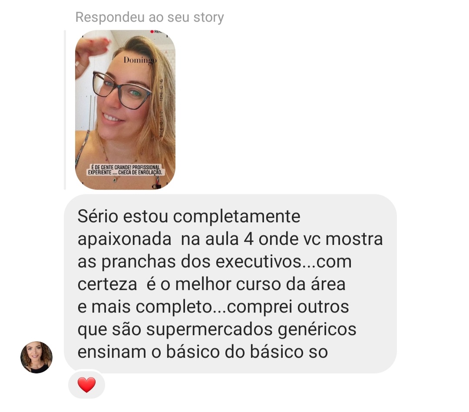Tap the red heart reaction below the message
Viewport: 469px width, 412px height.
[x=86, y=385]
